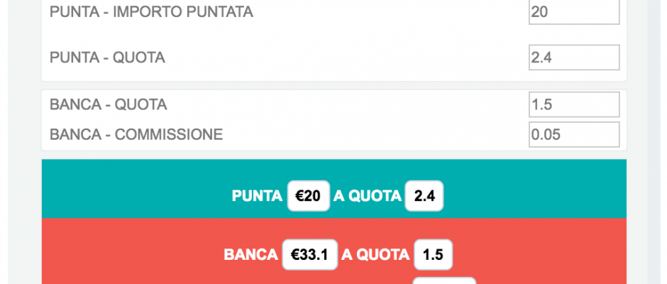667x284 pixels.
Task: Click "A QUOTA" text in the red banner
Action: 375,255
